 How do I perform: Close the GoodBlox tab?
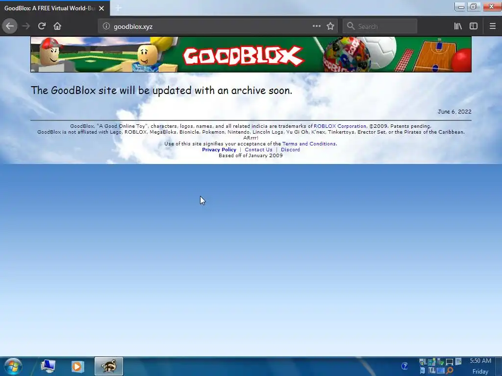pos(101,8)
